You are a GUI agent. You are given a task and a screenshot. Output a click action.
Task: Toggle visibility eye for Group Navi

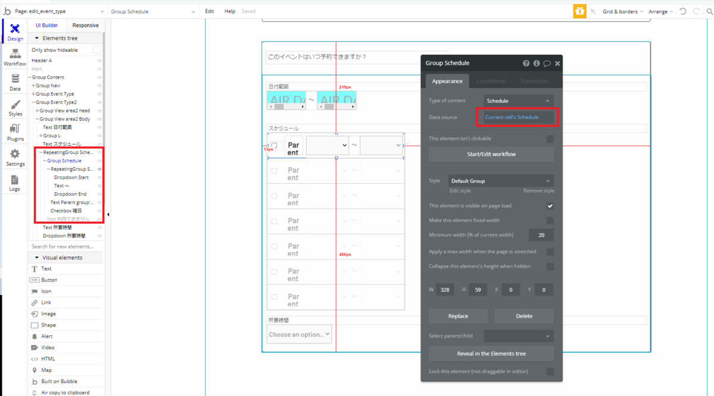[99, 86]
